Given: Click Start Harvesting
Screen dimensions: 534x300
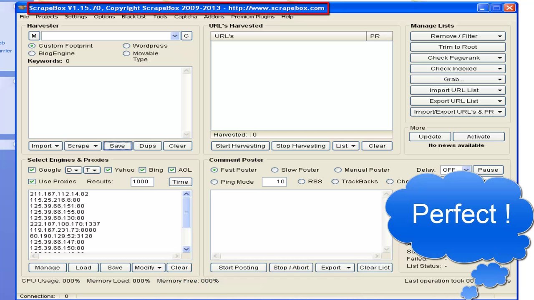Looking at the screenshot, I should click(x=240, y=146).
